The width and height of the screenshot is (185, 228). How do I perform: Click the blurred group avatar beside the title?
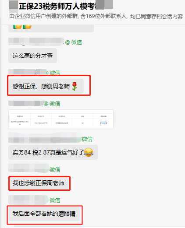pyautogui.click(x=14, y=6)
